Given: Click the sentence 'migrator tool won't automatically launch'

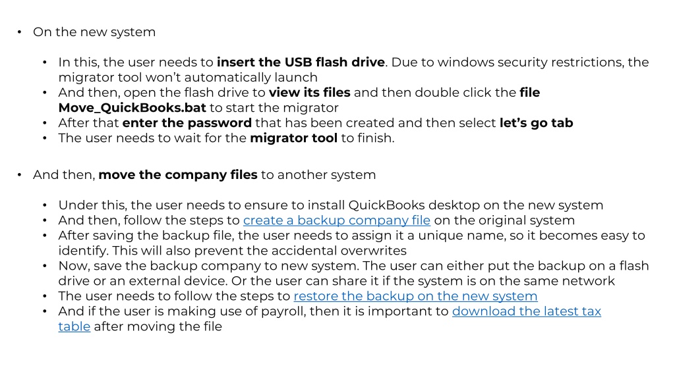Looking at the screenshot, I should click(188, 78).
